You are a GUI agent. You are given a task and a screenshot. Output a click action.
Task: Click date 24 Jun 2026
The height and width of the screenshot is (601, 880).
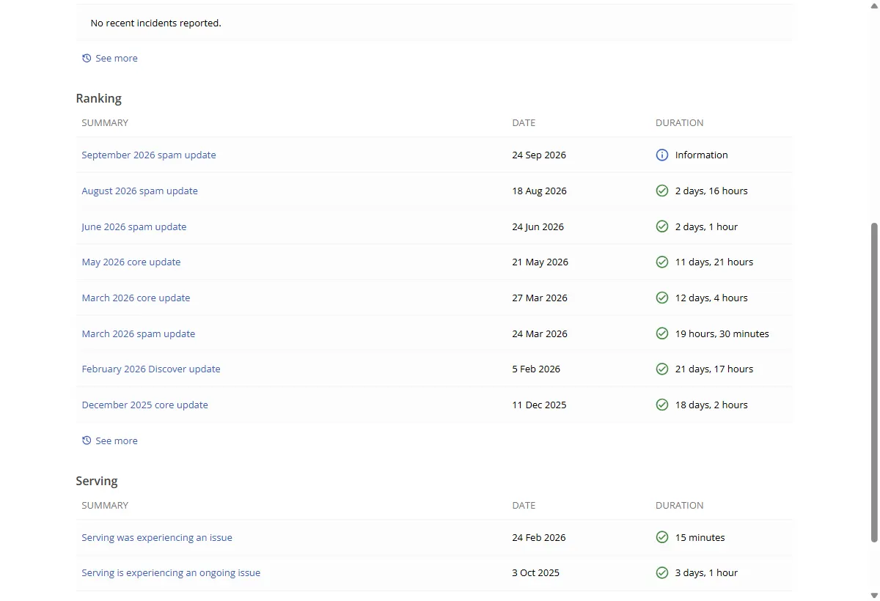538,226
